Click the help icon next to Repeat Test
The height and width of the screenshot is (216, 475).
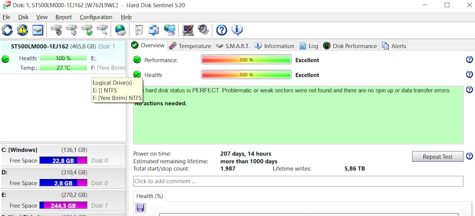pyautogui.click(x=469, y=156)
